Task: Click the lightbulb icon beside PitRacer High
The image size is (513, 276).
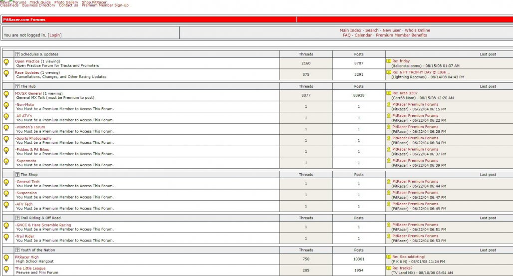Action: tap(6, 258)
